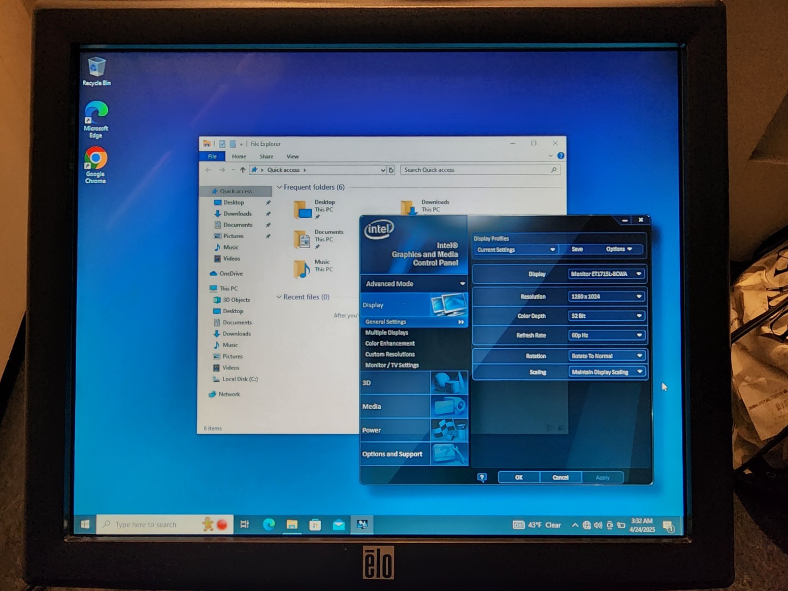The width and height of the screenshot is (788, 591).
Task: Click the search magnifier in File Explorer
Action: (554, 170)
